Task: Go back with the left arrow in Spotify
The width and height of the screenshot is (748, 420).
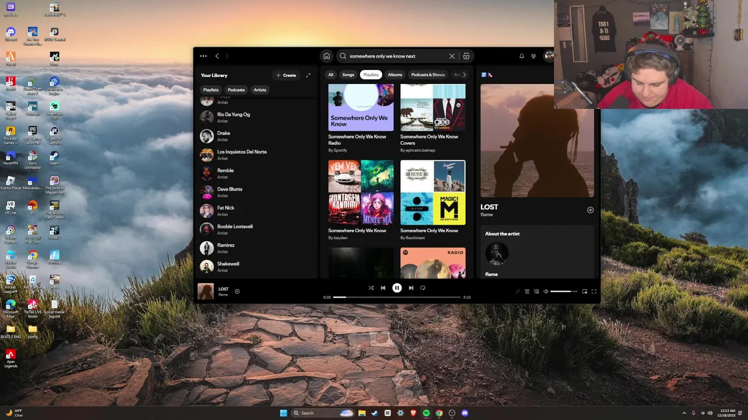Action: click(217, 56)
